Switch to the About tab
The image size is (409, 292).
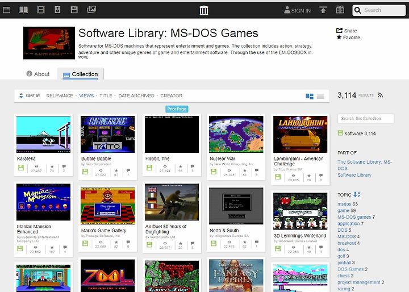tap(38, 74)
